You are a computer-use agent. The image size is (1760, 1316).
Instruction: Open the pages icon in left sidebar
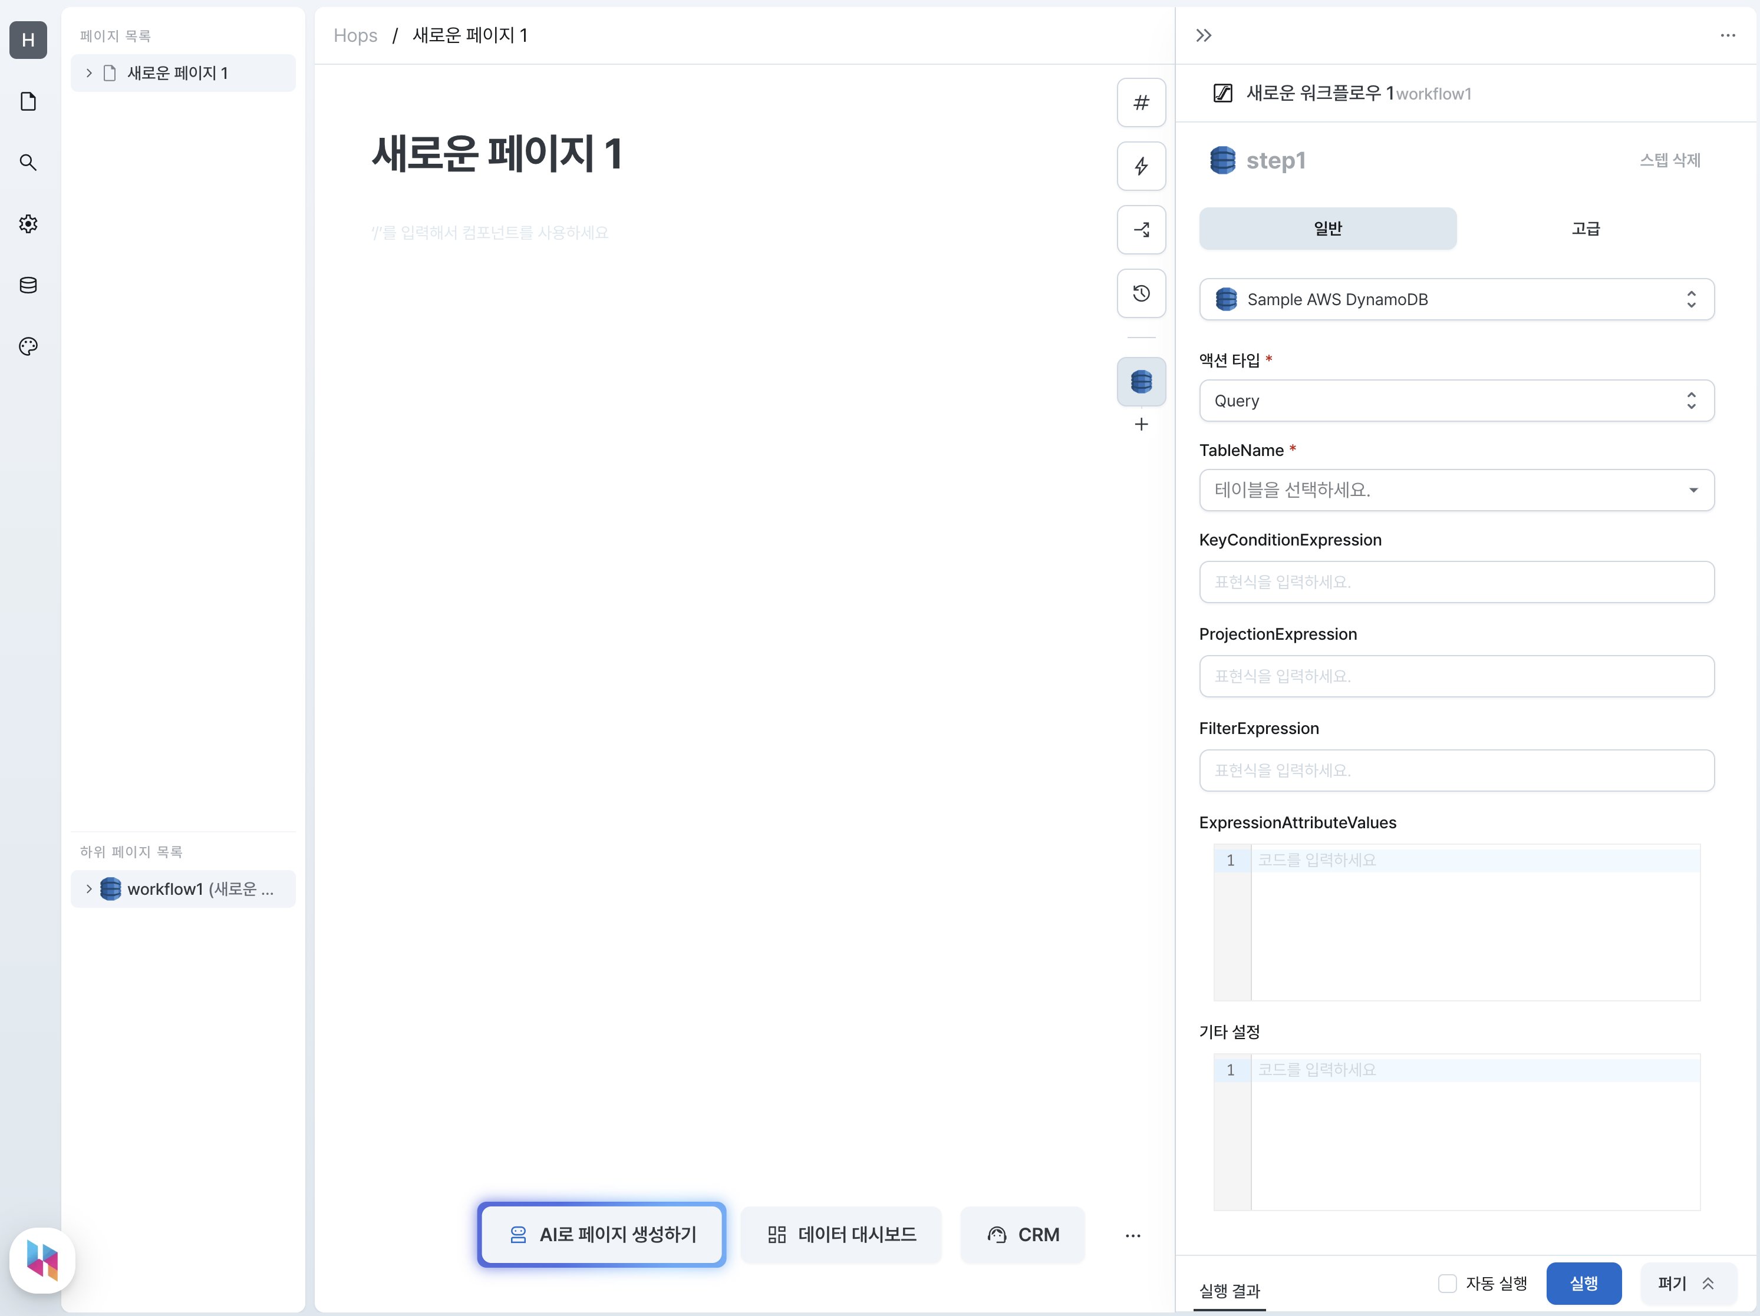pos(28,101)
